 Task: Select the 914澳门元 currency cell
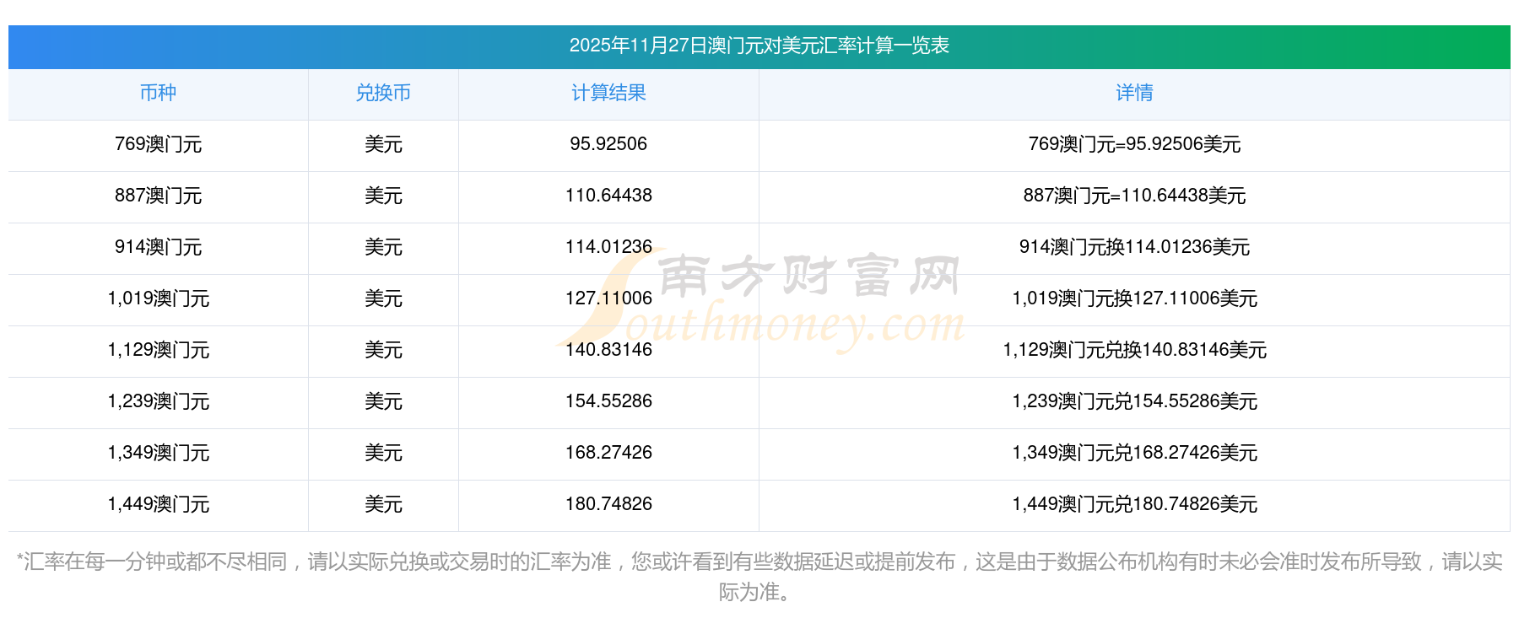[158, 247]
